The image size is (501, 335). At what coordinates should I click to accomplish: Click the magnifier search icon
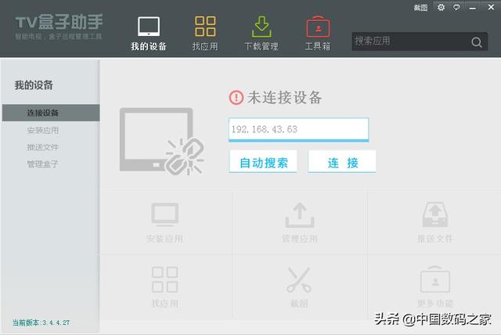coord(477,41)
